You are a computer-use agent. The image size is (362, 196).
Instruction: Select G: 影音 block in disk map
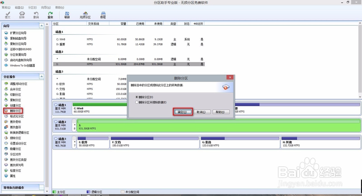pos(240,142)
